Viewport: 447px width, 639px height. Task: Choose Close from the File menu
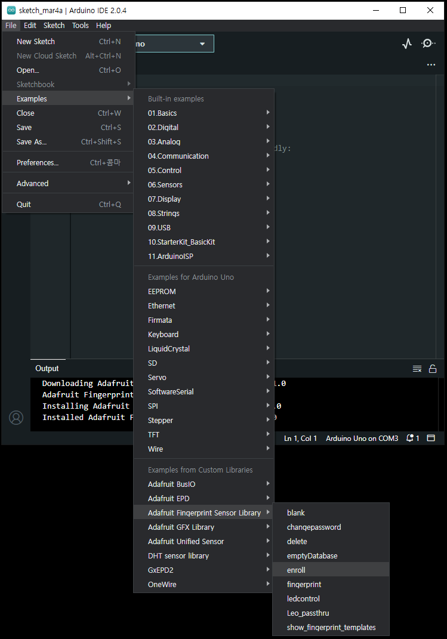(68, 113)
